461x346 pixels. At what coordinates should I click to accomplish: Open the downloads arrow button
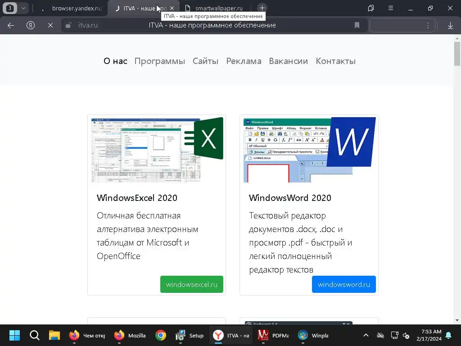pos(450,25)
